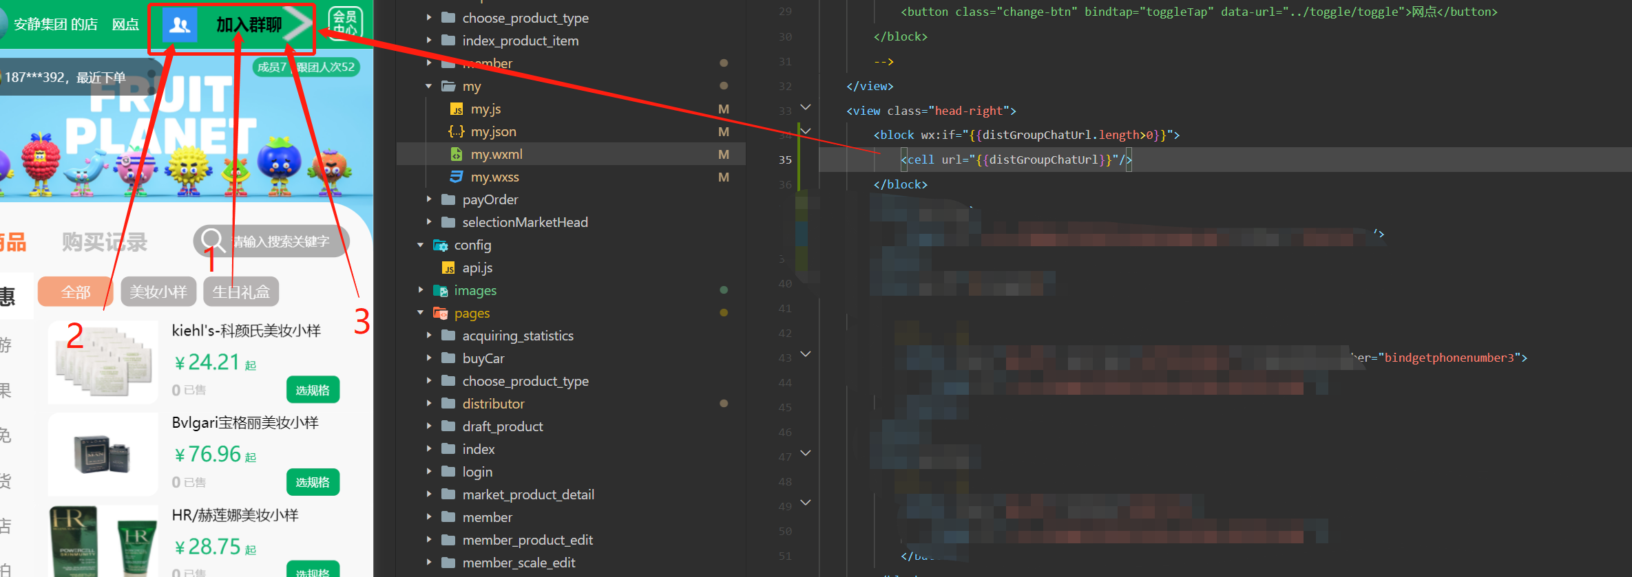
Task: Expand the acquiring_statistics folder
Action: (x=429, y=336)
